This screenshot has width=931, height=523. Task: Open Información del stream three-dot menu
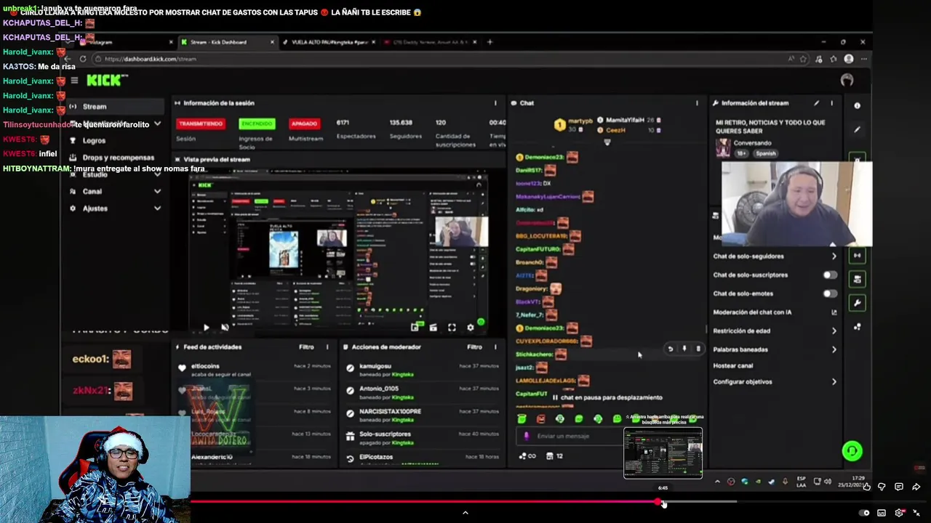coord(831,103)
